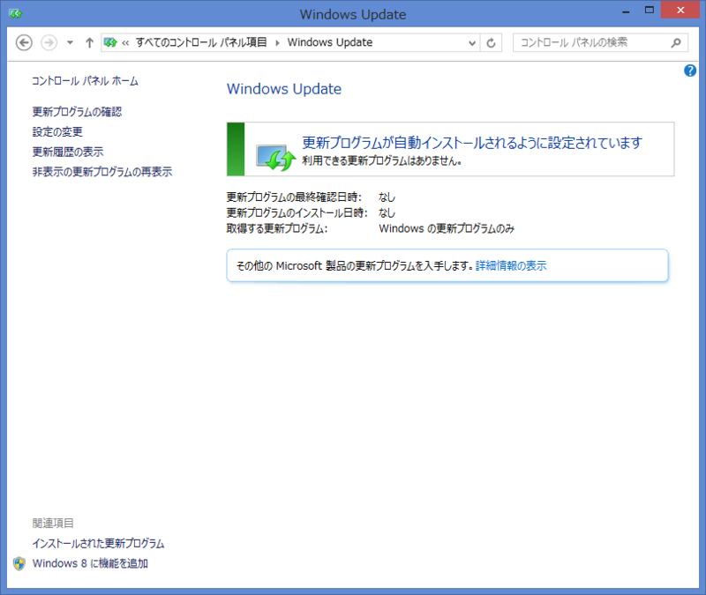The height and width of the screenshot is (595, 706).
Task: Click 詳細情報の表示 link
Action: click(x=511, y=266)
